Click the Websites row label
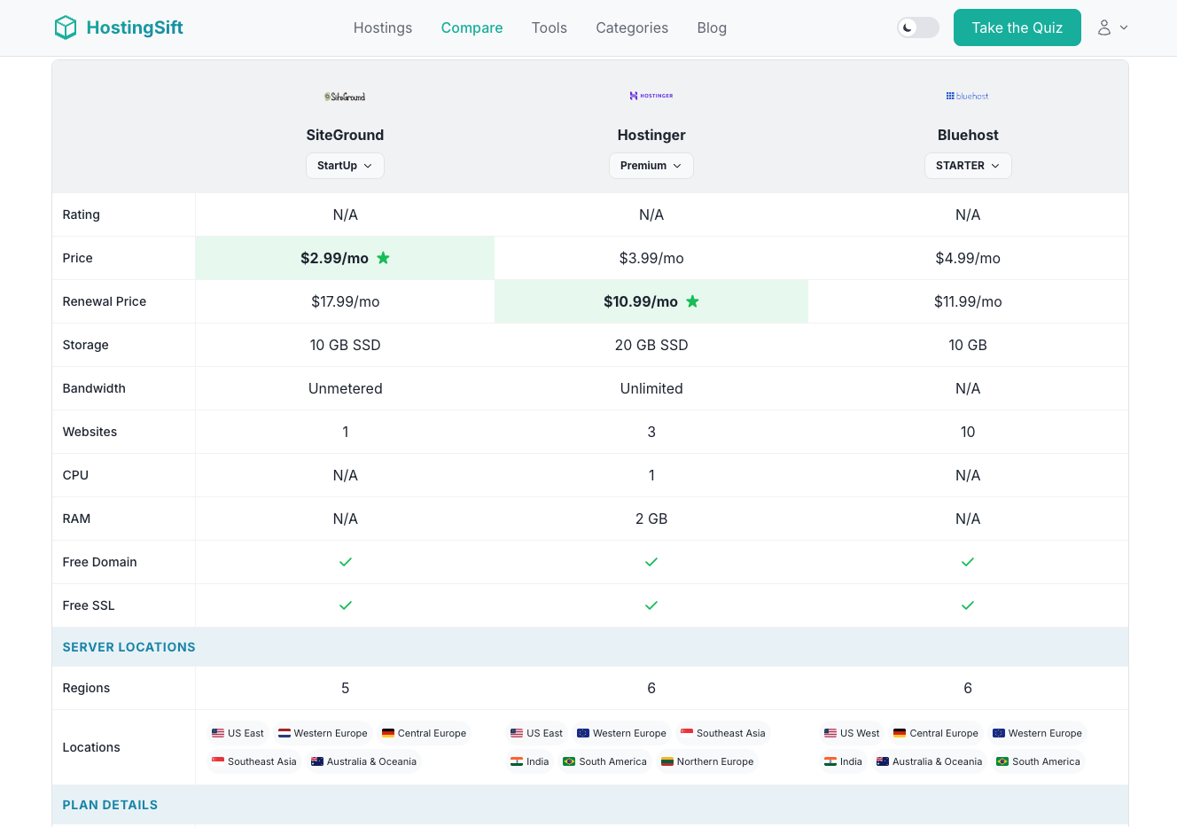 [90, 432]
